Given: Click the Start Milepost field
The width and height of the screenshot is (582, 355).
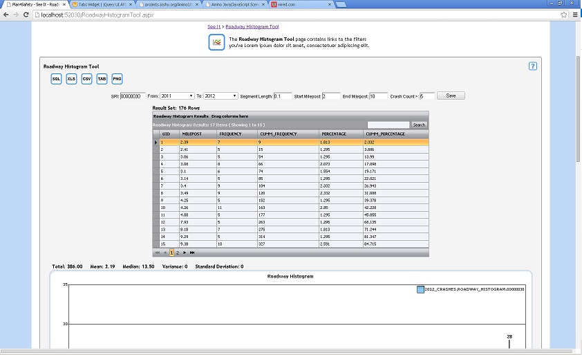Looking at the screenshot, I should click(x=331, y=96).
